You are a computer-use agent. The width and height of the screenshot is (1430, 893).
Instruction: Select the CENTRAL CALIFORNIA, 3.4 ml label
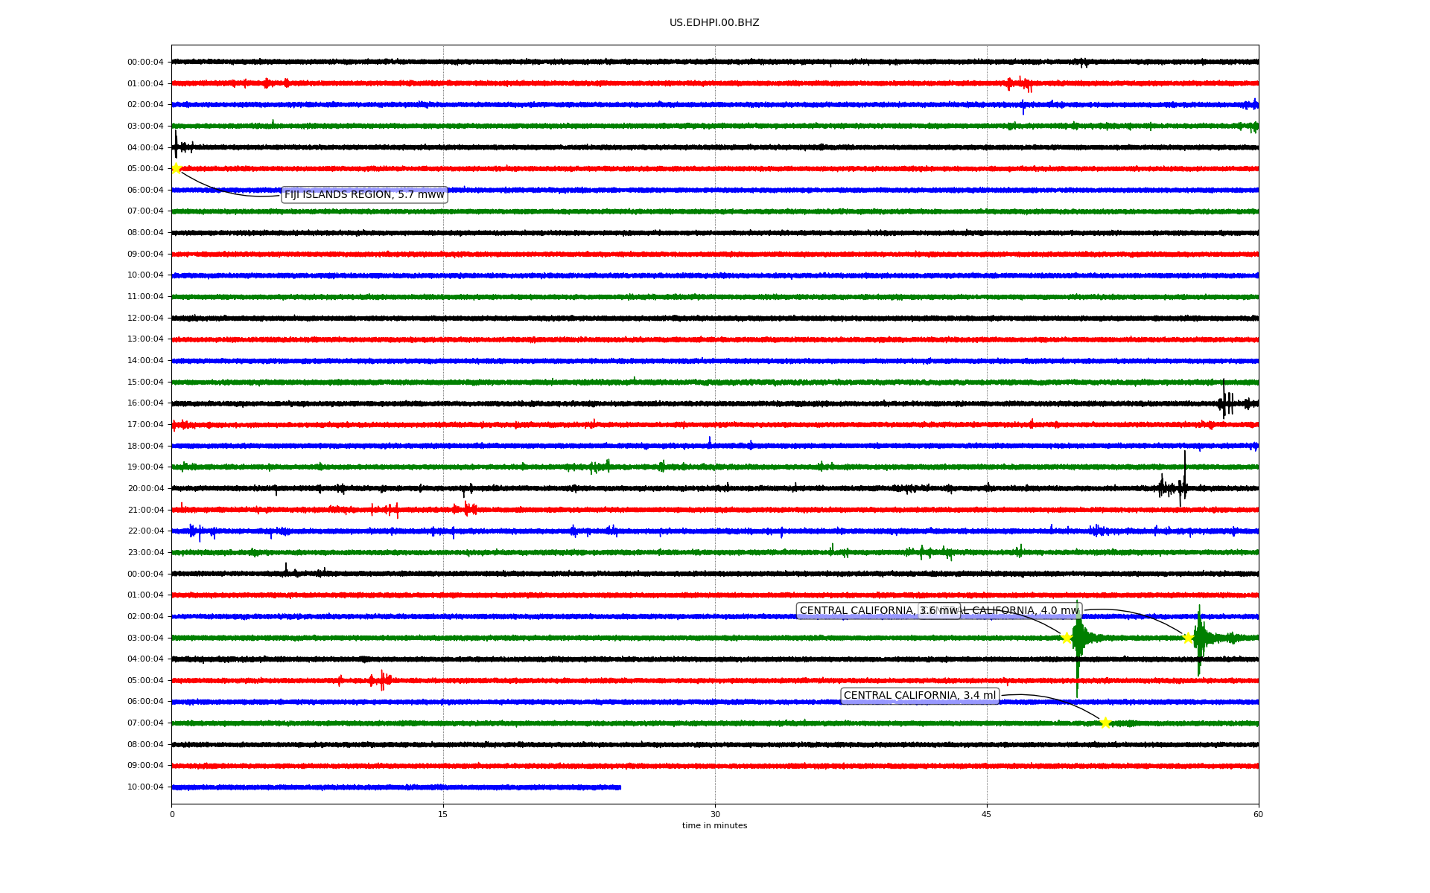pyautogui.click(x=919, y=696)
